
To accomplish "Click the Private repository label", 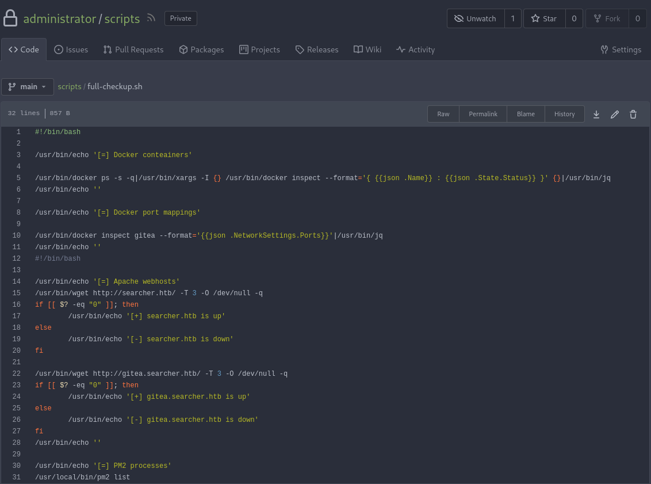I will (x=181, y=18).
